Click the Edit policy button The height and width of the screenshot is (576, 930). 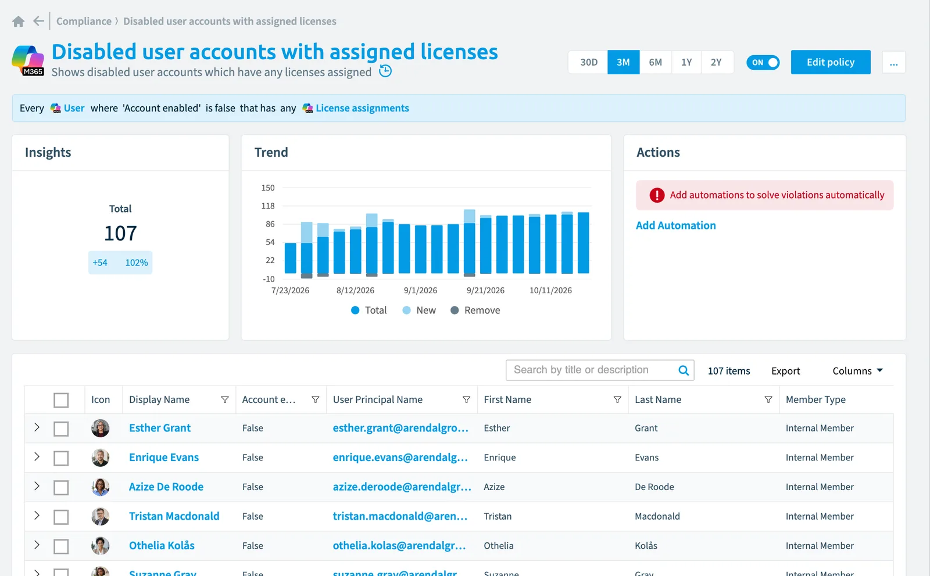831,62
